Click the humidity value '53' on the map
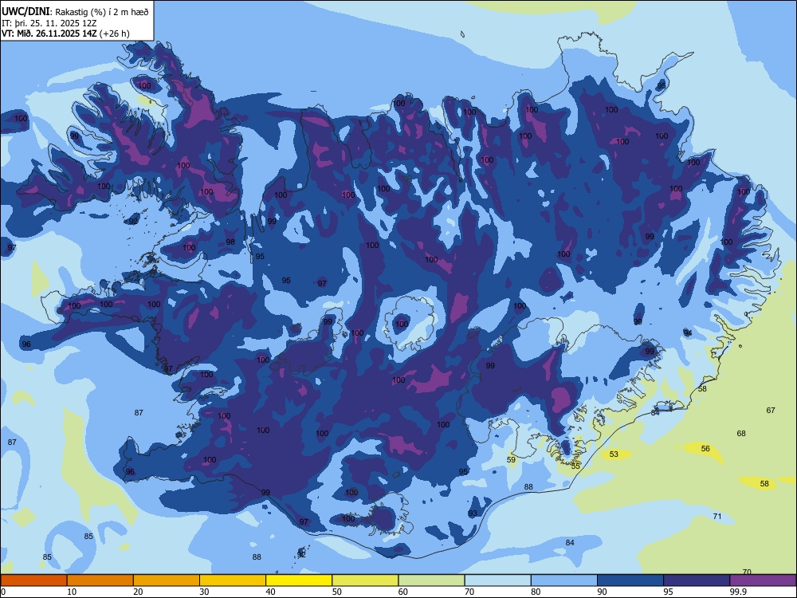This screenshot has height=598, width=797. pos(614,454)
